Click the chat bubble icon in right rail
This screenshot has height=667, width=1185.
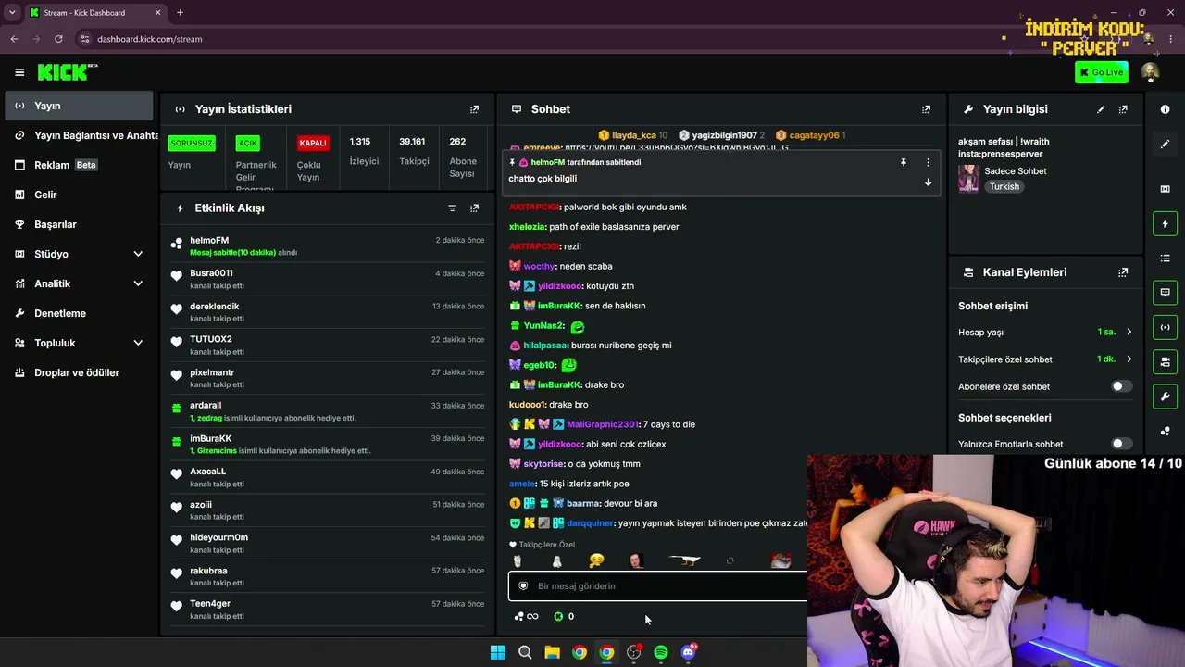1165,293
